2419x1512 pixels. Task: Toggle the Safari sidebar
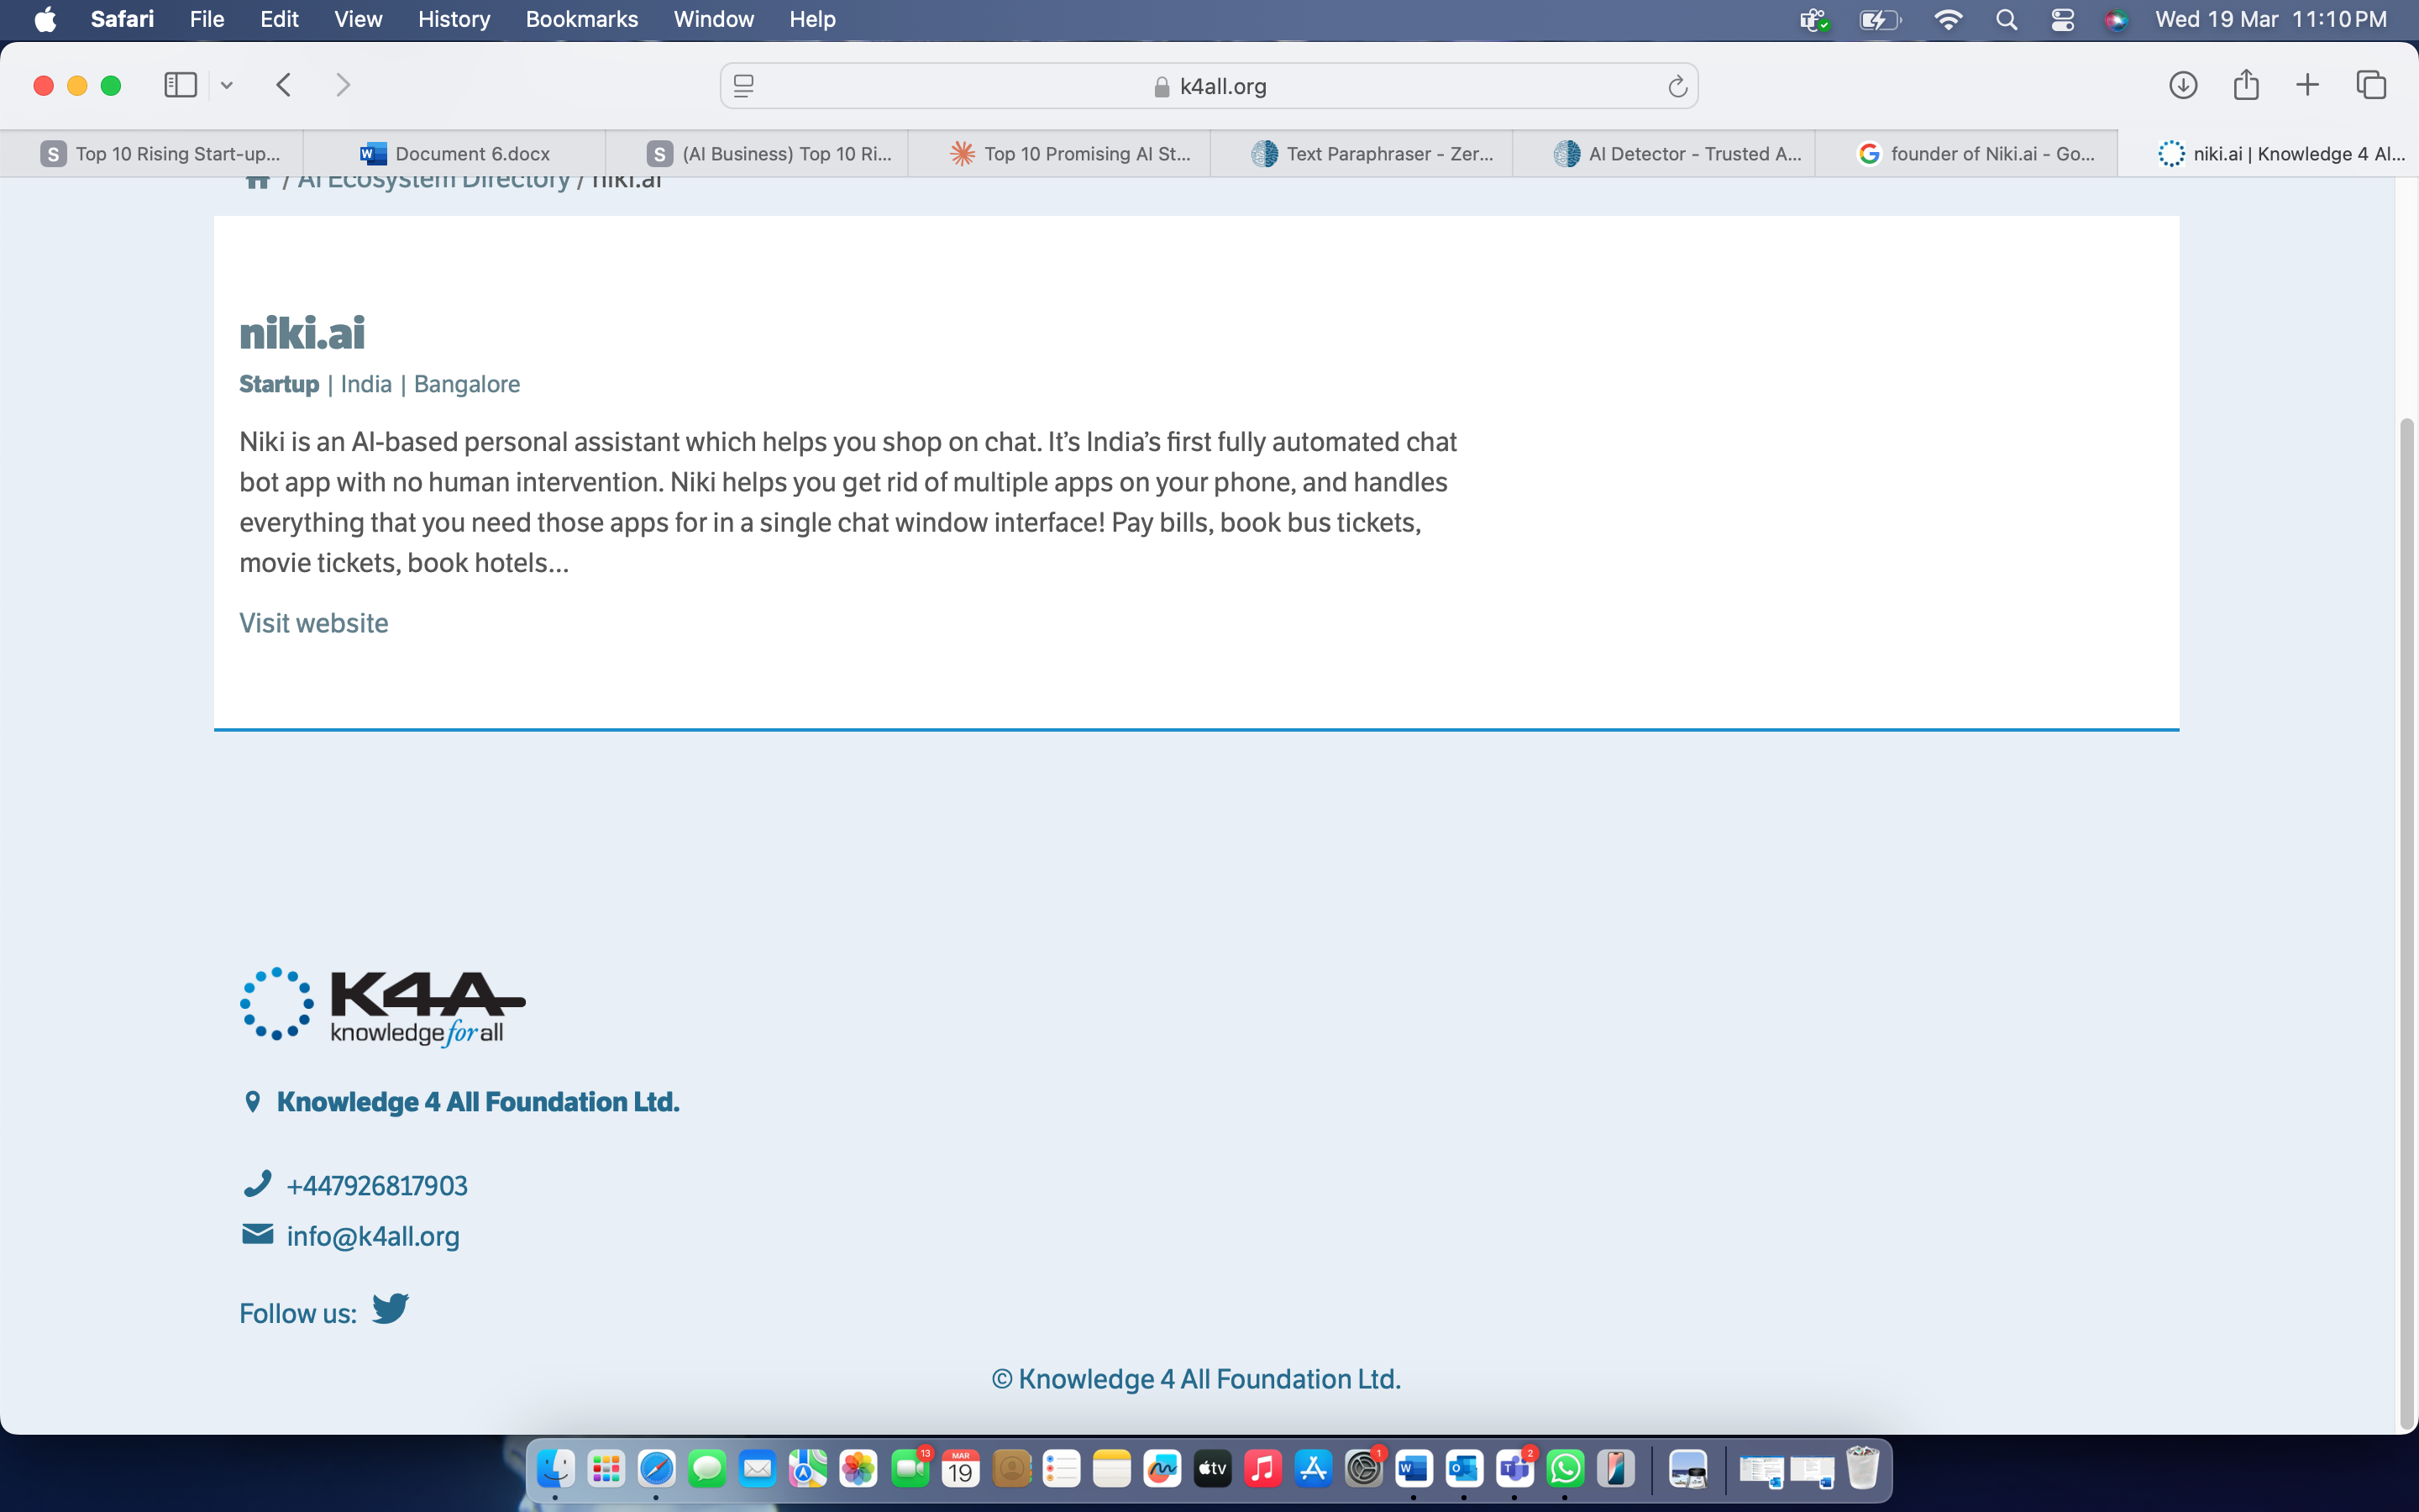tap(180, 85)
